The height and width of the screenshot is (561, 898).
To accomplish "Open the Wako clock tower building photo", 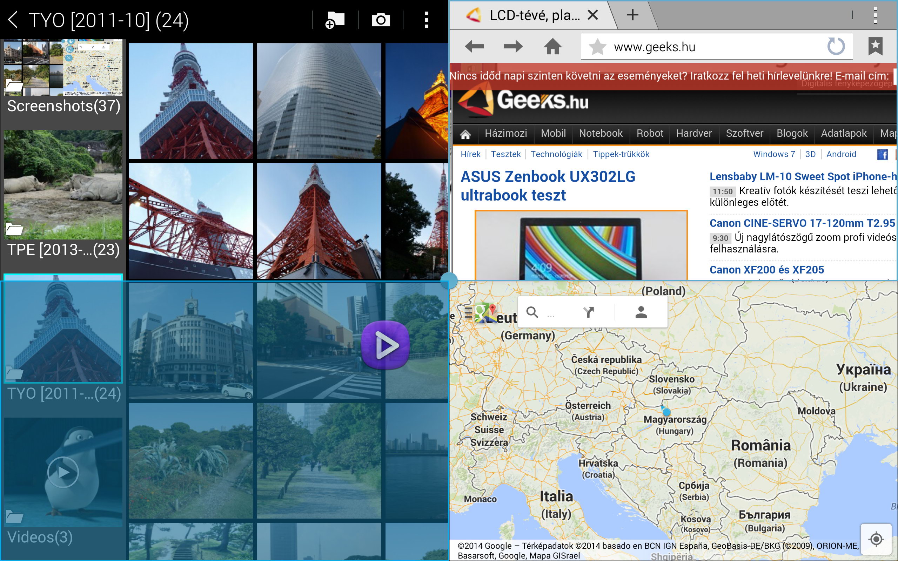I will pyautogui.click(x=191, y=340).
